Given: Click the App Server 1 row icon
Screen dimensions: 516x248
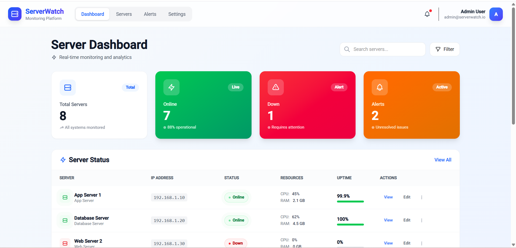Looking at the screenshot, I should 65,197.
